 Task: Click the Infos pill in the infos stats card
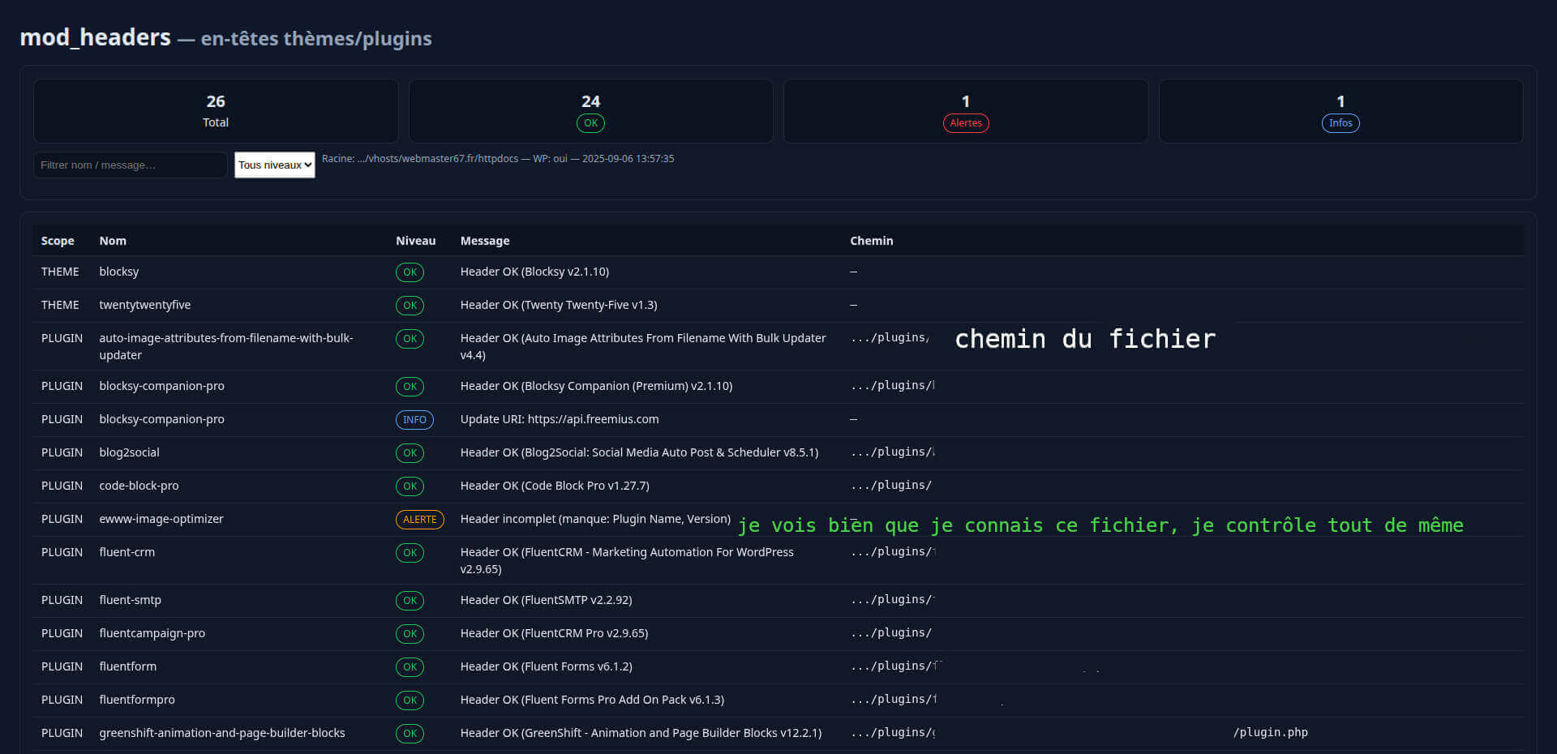1340,123
